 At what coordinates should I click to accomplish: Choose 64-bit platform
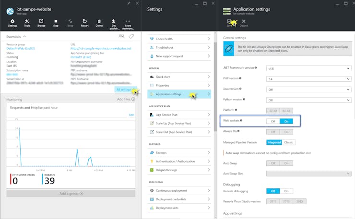coord(286,110)
